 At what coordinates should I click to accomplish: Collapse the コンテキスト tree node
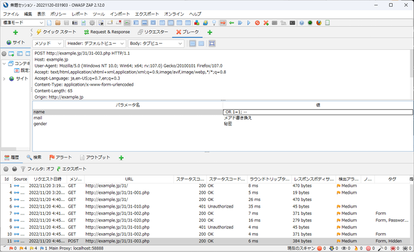pyautogui.click(x=4, y=64)
